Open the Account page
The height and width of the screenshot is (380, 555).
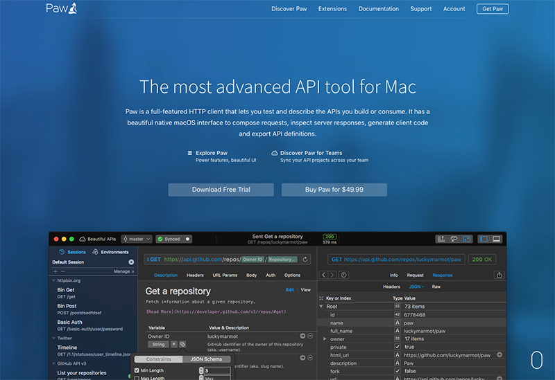[x=454, y=9]
